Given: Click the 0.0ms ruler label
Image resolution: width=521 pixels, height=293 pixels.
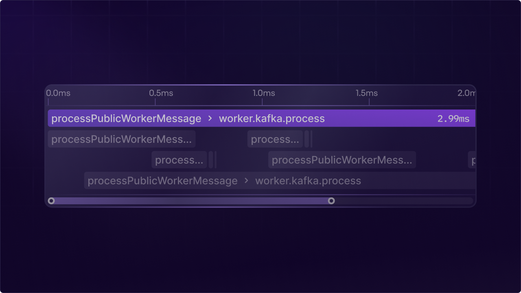Looking at the screenshot, I should point(58,93).
